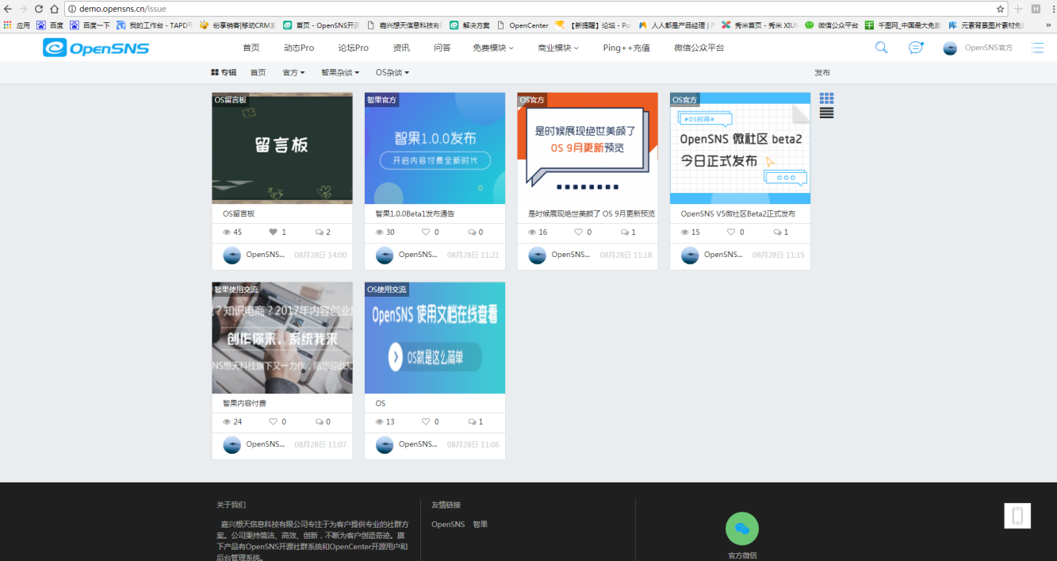This screenshot has height=561, width=1057.
Task: Click the 发布 publish button
Action: [822, 72]
